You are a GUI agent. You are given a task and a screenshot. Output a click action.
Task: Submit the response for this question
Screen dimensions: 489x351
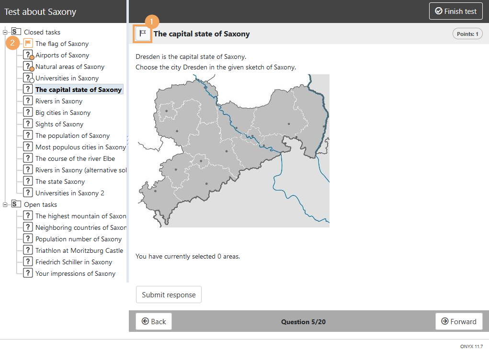169,295
